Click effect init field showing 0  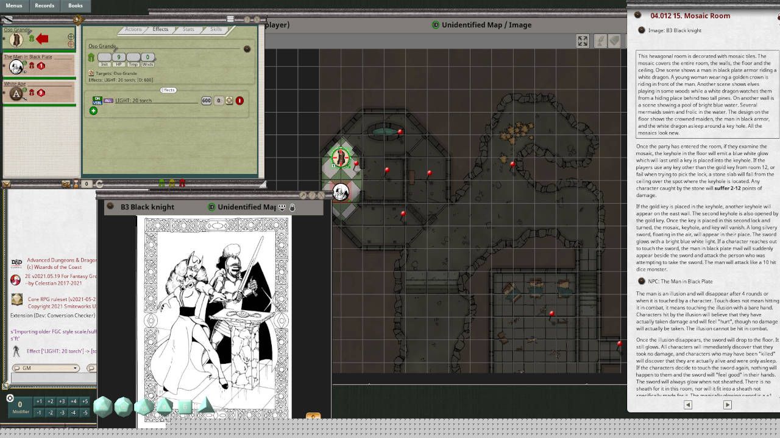pos(219,100)
